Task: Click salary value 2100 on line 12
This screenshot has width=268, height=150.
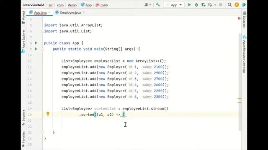Action: (x=158, y=67)
